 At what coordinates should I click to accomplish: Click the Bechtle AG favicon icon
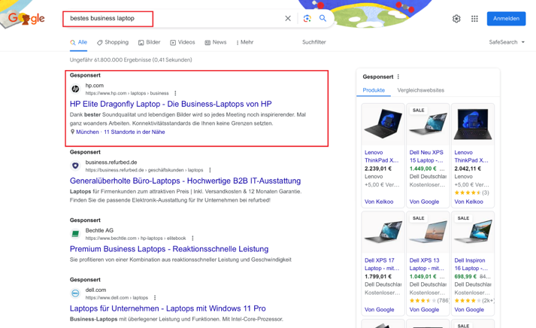pyautogui.click(x=75, y=234)
